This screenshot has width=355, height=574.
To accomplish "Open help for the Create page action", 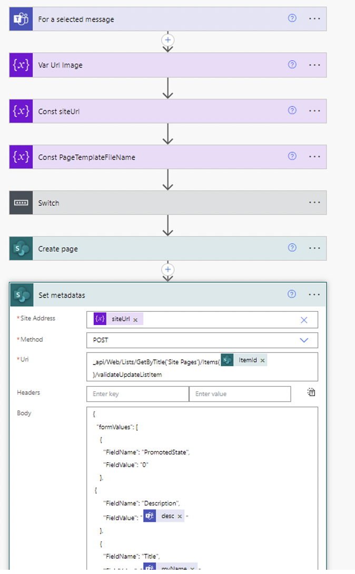I will pos(292,248).
